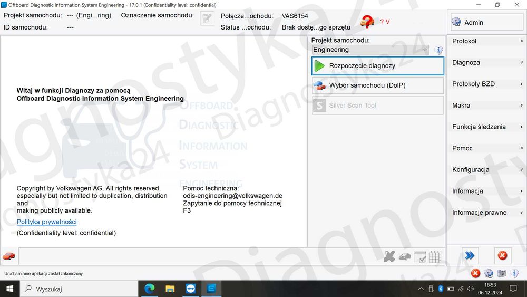Image resolution: width=527 pixels, height=297 pixels.
Task: Click the volume speaker tray icon
Action: (x=471, y=289)
